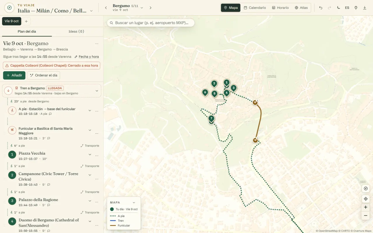Click the Palazzo della Ragione stop title
This screenshot has height=233, width=373.
point(38,200)
